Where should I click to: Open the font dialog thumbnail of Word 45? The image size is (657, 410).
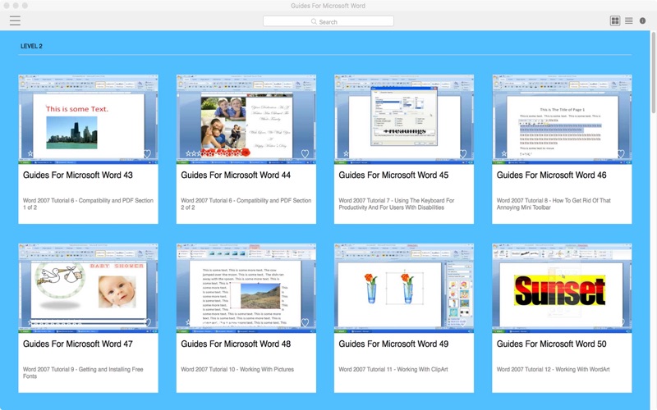click(x=404, y=119)
